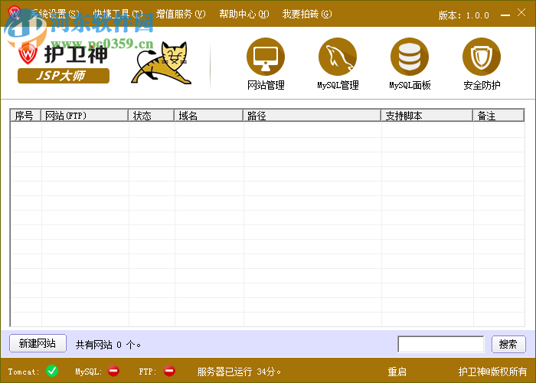Open the 帮助中心(H) menu

point(244,14)
